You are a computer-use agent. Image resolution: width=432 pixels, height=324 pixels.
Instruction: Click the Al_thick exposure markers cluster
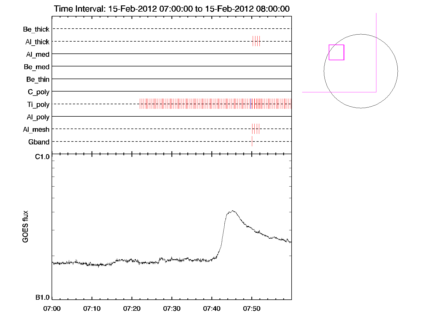[256, 41]
